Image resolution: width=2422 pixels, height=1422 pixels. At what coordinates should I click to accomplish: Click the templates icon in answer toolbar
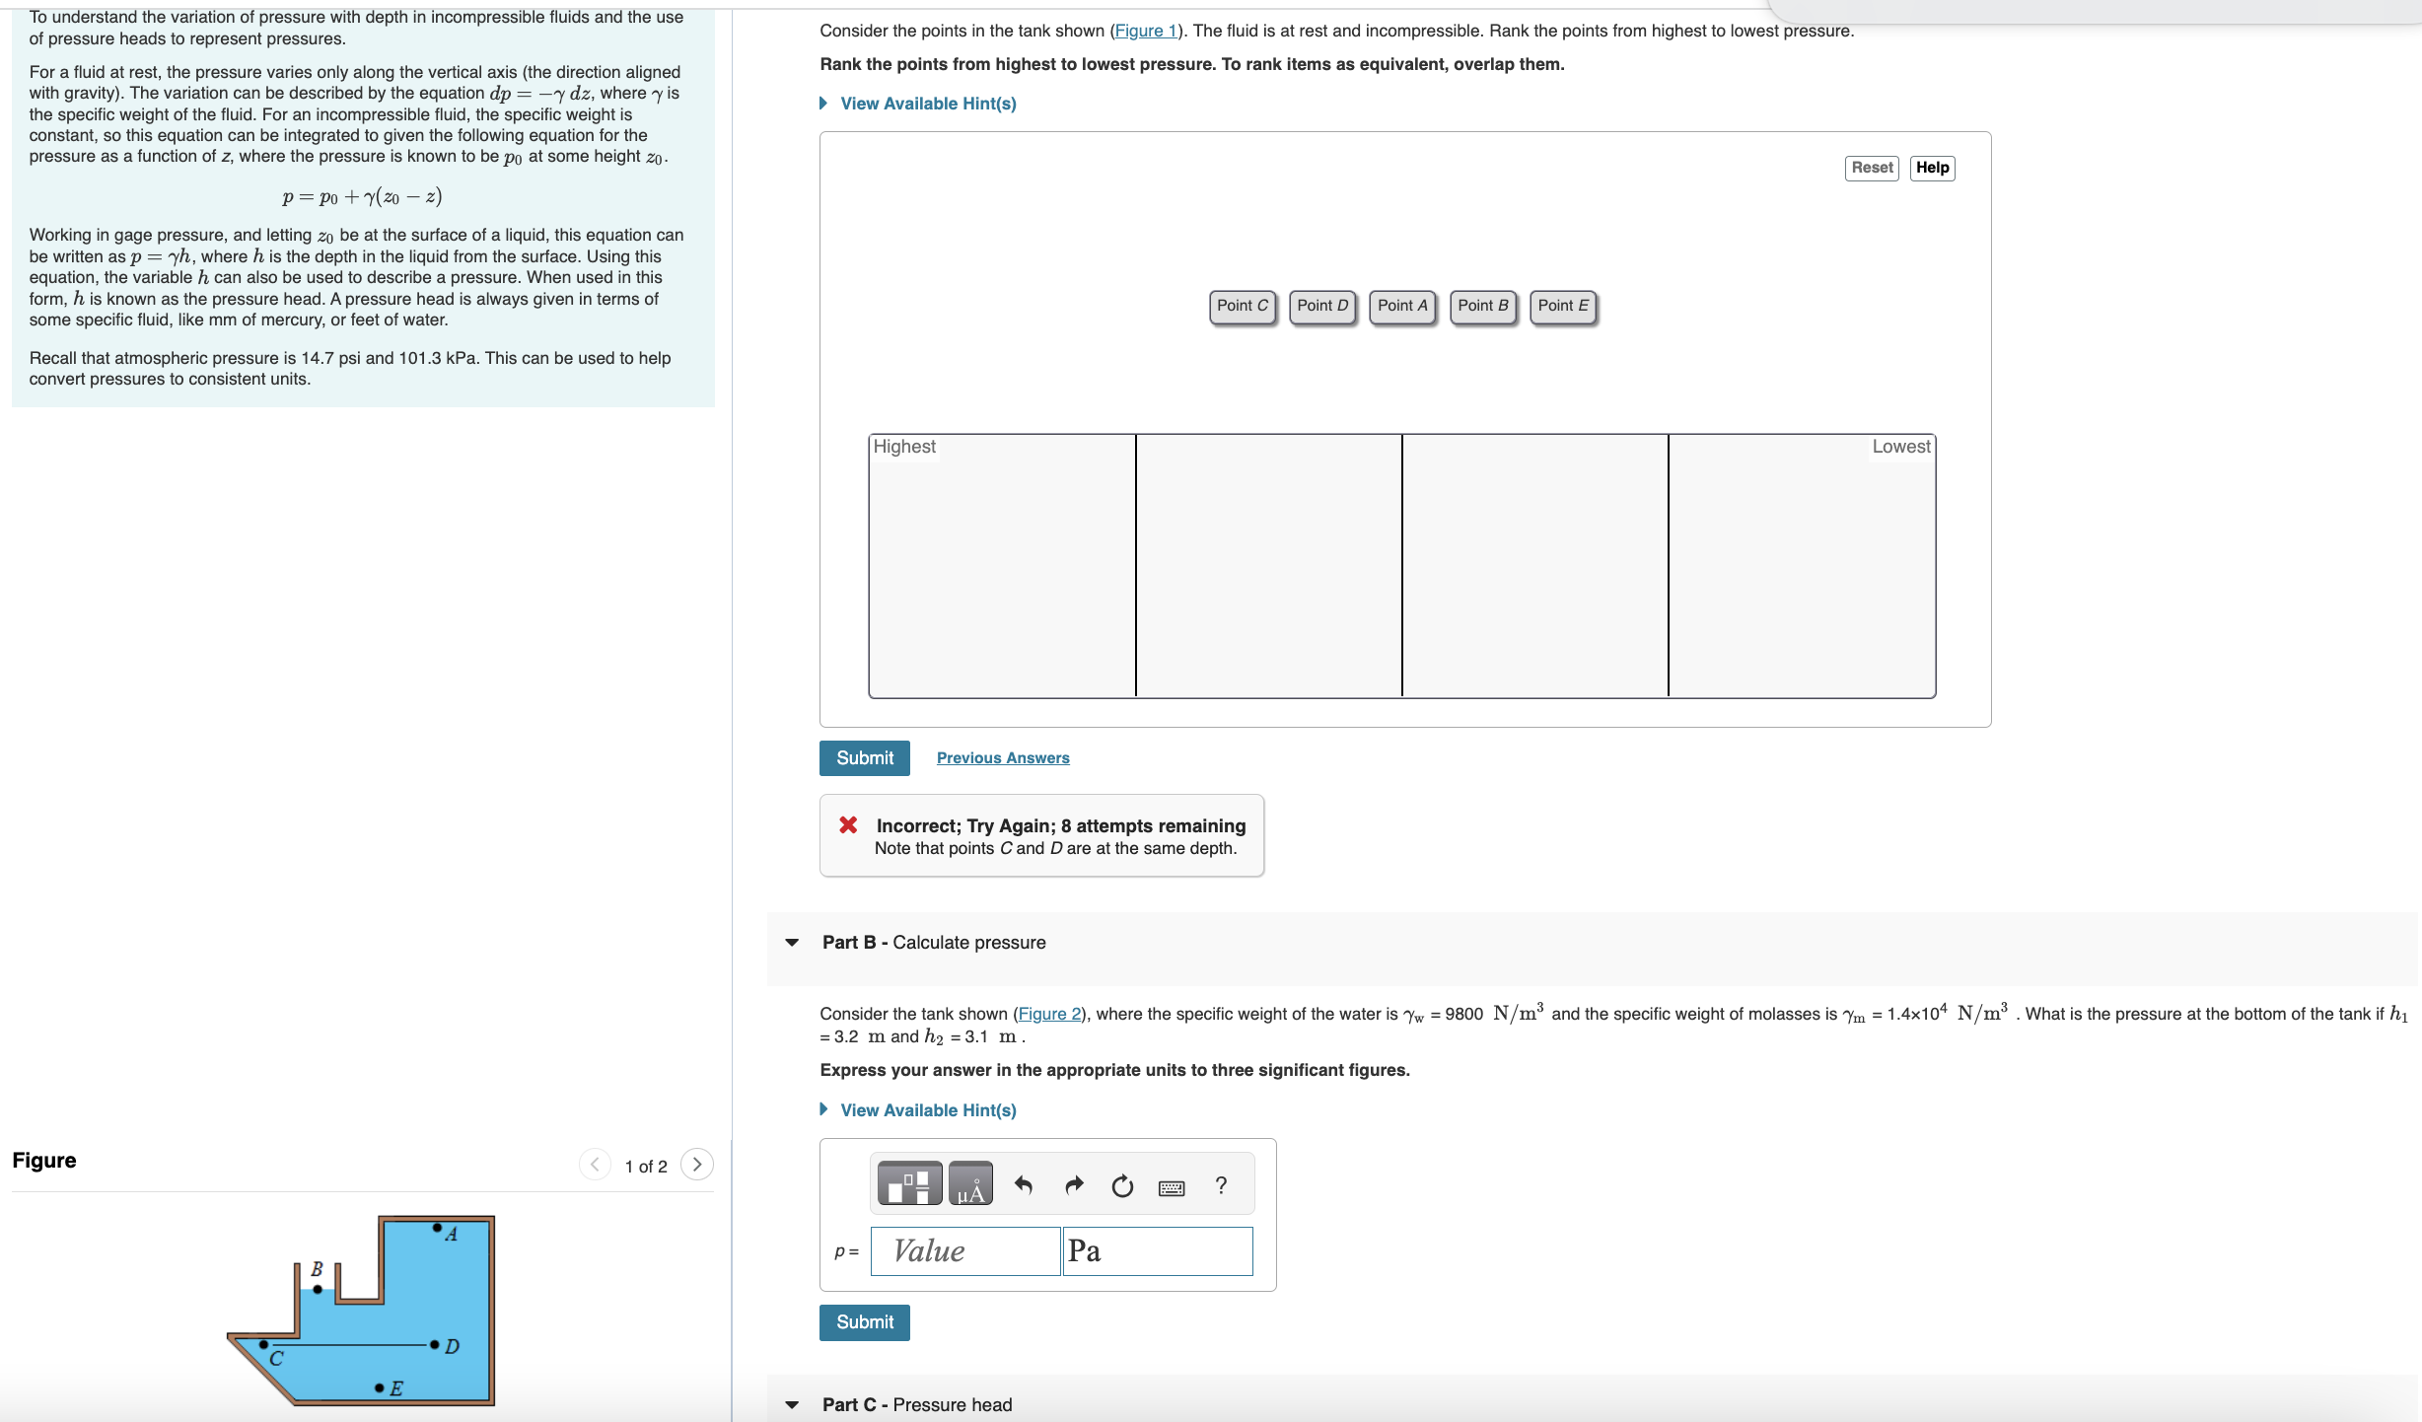tap(909, 1184)
